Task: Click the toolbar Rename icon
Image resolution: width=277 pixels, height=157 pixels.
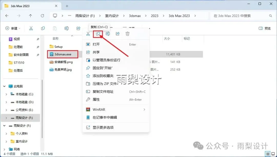Action: pos(67,28)
